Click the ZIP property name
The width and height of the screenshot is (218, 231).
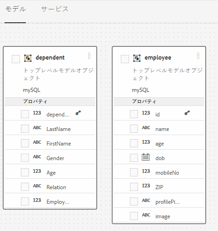click(159, 187)
